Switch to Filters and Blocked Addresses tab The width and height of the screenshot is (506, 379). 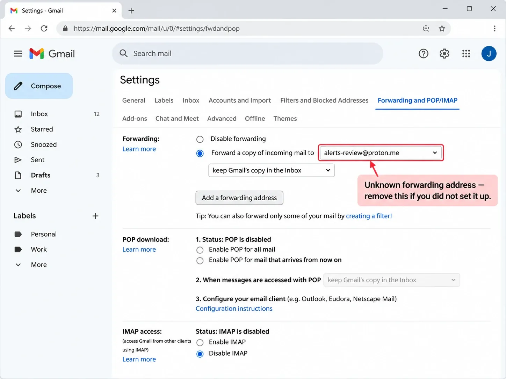pos(324,101)
